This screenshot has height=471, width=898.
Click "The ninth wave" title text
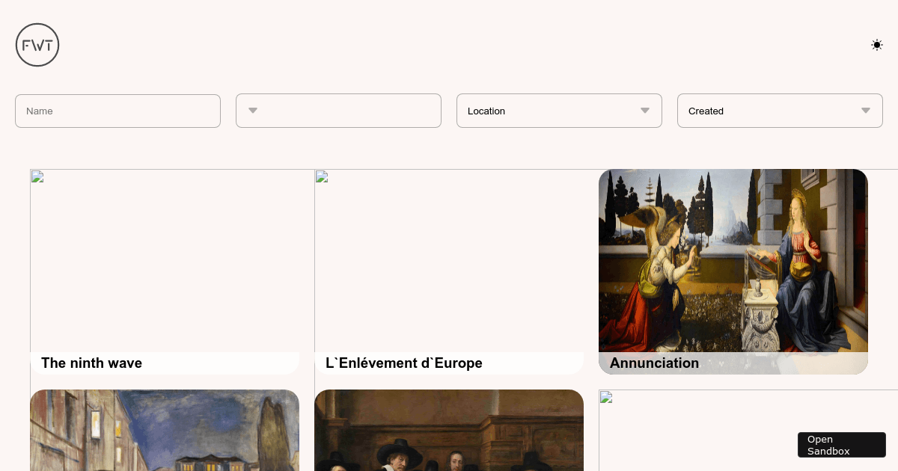pos(91,363)
